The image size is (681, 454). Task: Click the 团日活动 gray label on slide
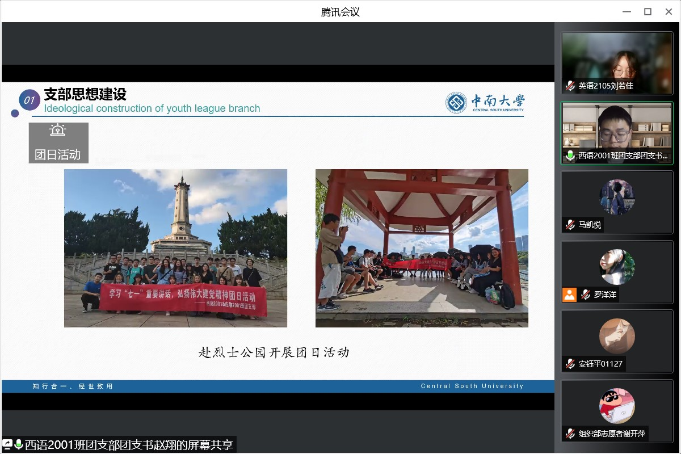[x=58, y=143]
